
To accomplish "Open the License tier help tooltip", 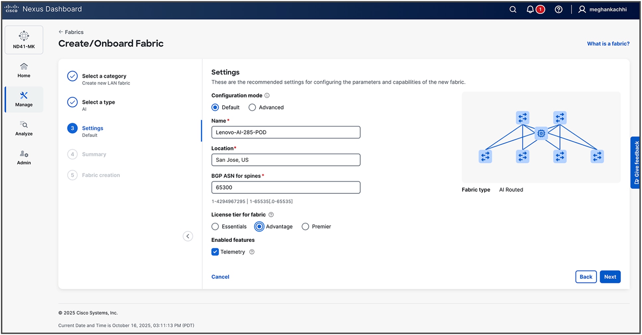I will (x=271, y=214).
